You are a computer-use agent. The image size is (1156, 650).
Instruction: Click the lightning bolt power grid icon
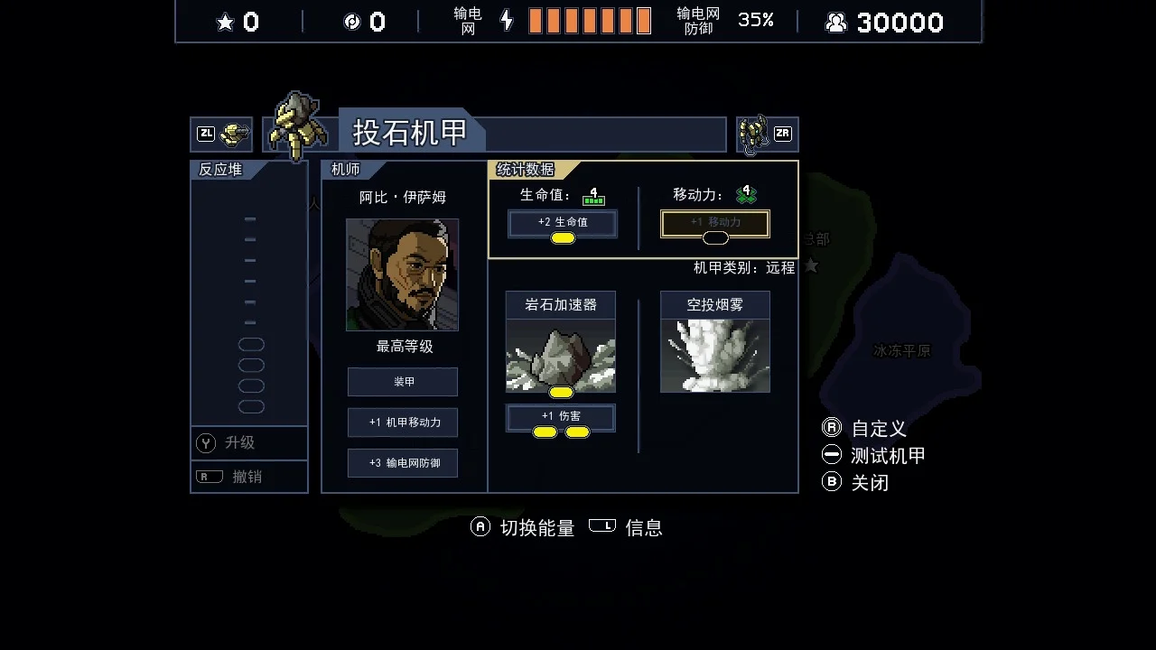pyautogui.click(x=507, y=21)
